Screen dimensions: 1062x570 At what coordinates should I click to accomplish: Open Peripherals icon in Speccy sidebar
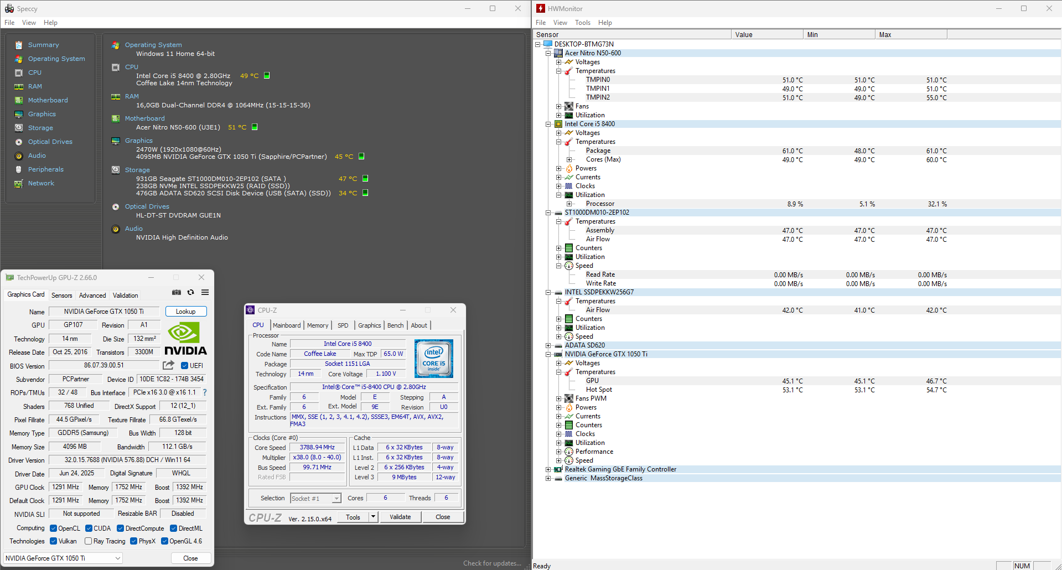tap(19, 169)
